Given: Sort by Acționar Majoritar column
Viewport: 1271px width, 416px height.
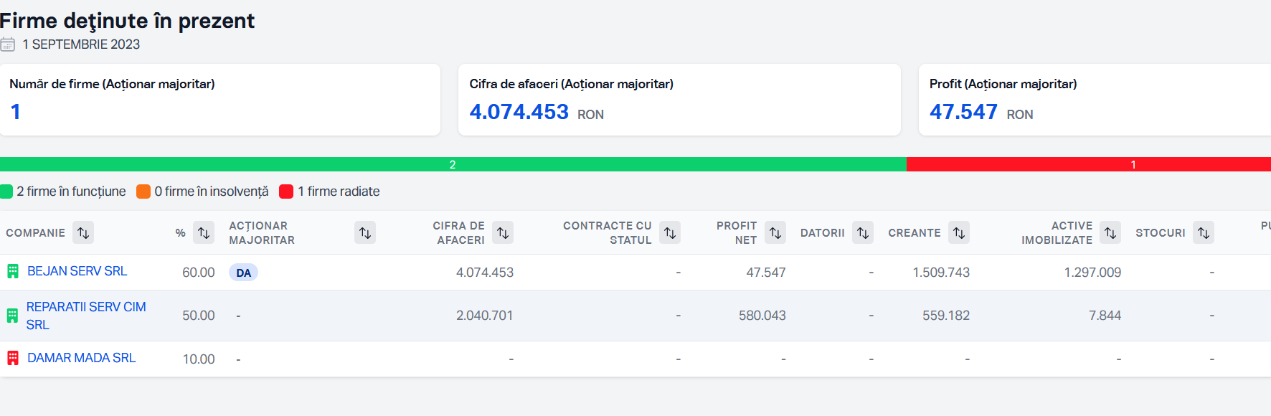Looking at the screenshot, I should 365,233.
